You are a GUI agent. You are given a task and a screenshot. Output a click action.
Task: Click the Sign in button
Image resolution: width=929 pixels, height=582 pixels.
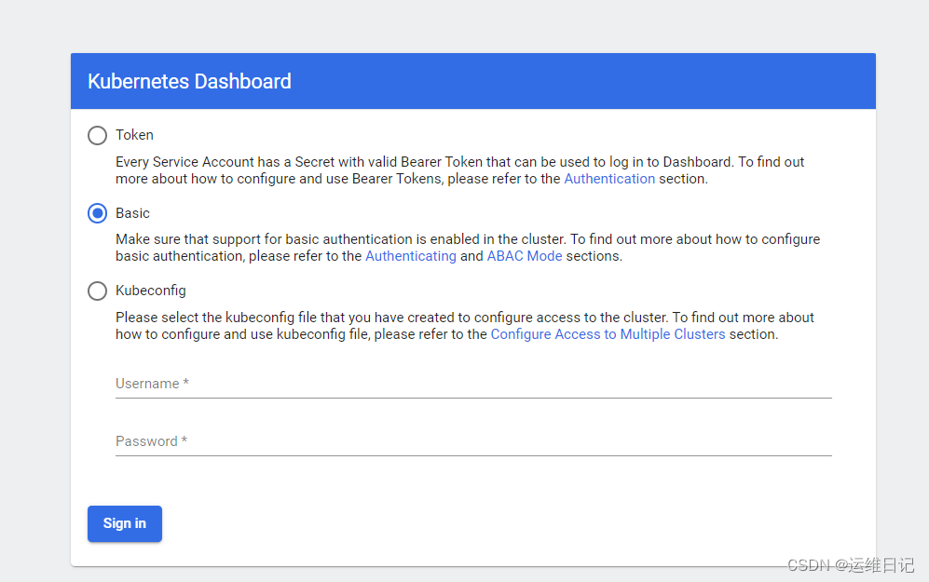point(125,523)
